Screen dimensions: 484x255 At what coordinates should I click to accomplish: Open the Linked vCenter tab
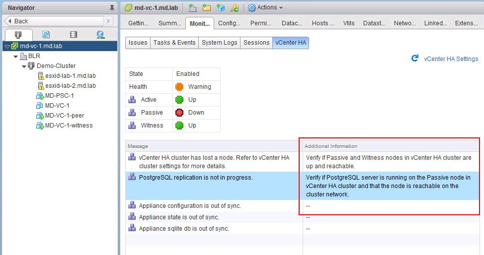click(x=435, y=23)
